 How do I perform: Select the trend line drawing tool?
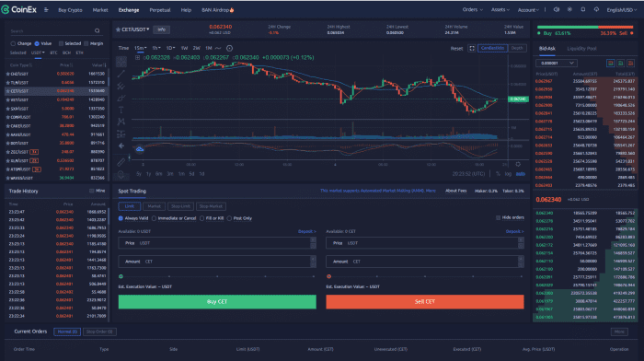(121, 74)
